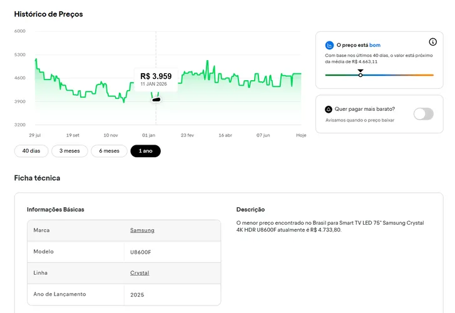Select the 40 dias range
The width and height of the screenshot is (455, 313).
point(31,151)
